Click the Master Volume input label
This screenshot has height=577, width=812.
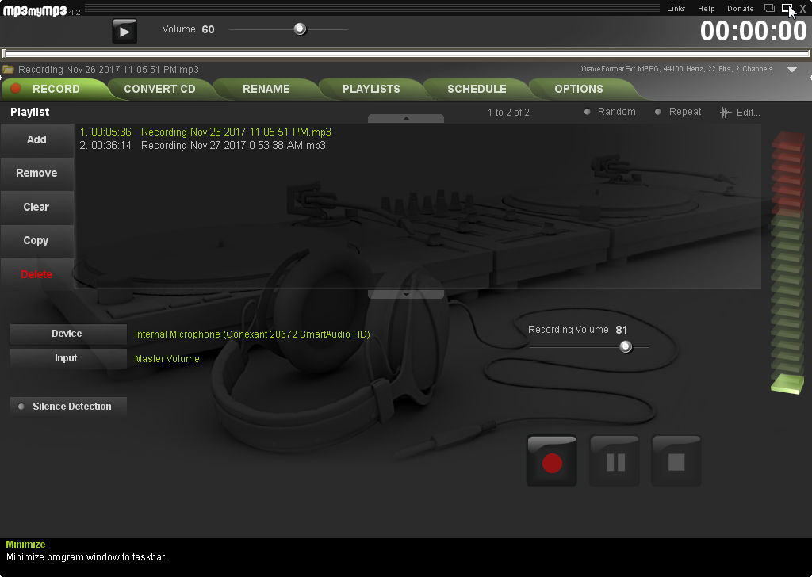tap(167, 358)
